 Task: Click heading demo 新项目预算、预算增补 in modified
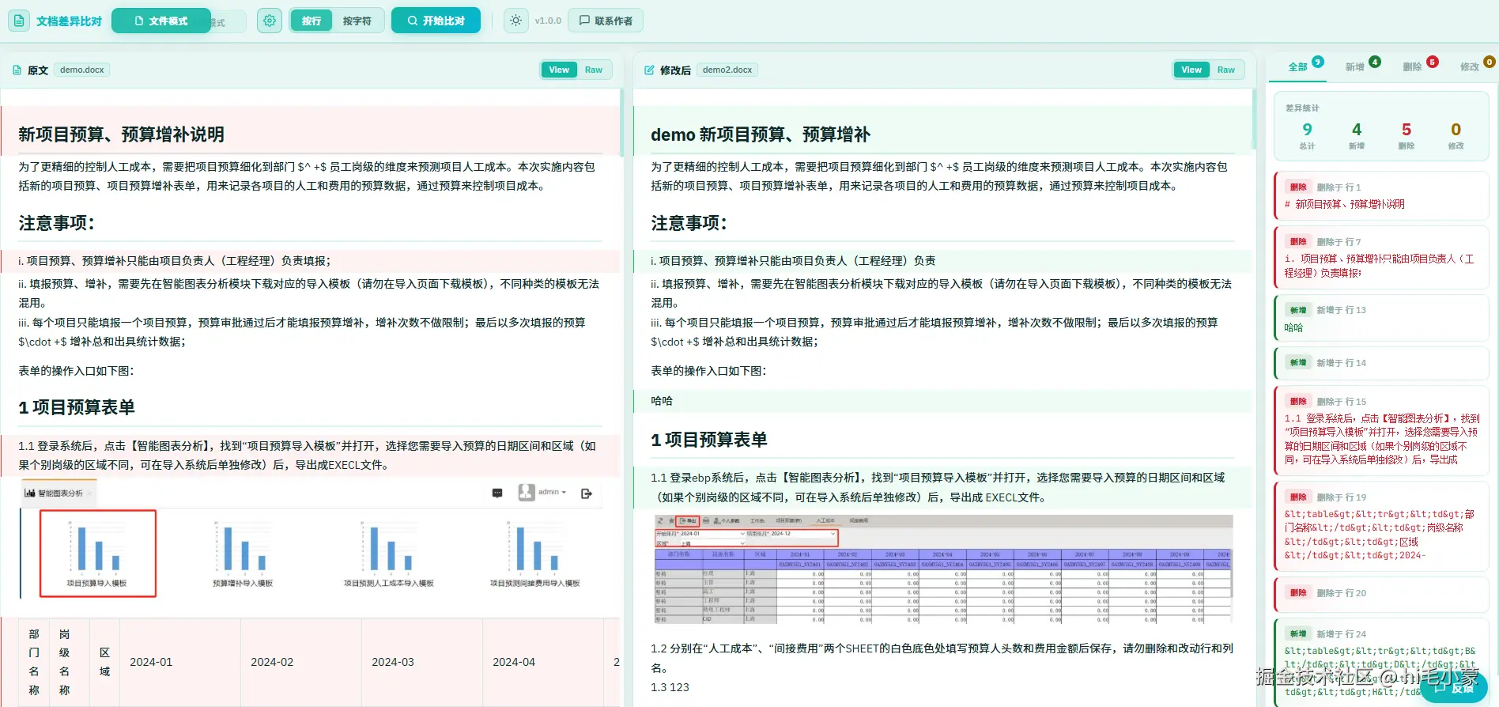pyautogui.click(x=761, y=134)
